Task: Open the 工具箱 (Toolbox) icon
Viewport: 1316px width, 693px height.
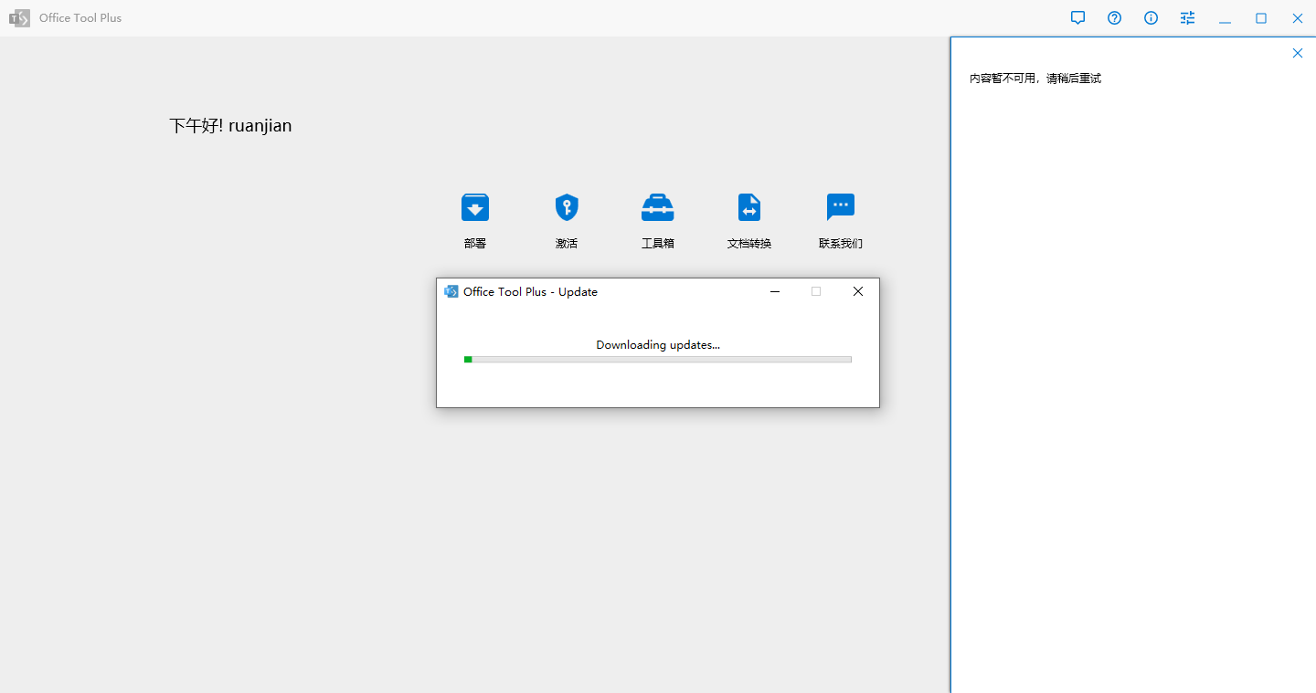Action: pyautogui.click(x=658, y=208)
